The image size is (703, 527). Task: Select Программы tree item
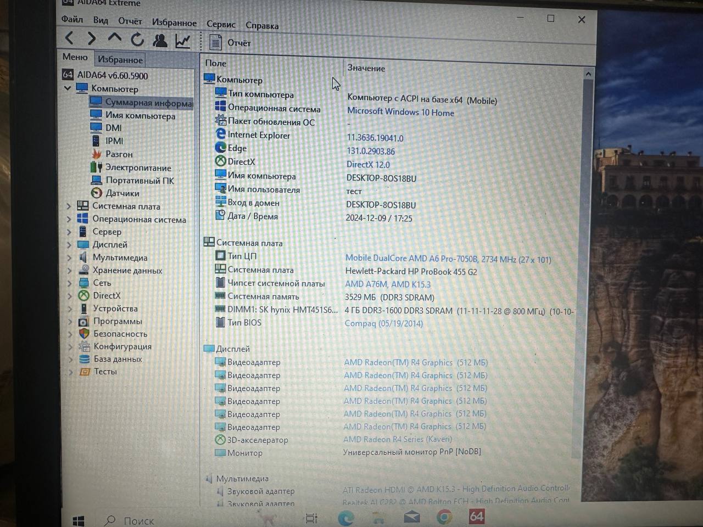tap(110, 321)
